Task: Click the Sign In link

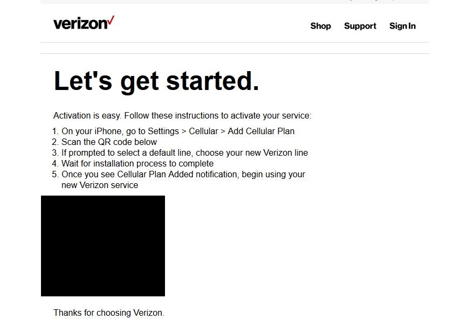Action: pos(402,26)
